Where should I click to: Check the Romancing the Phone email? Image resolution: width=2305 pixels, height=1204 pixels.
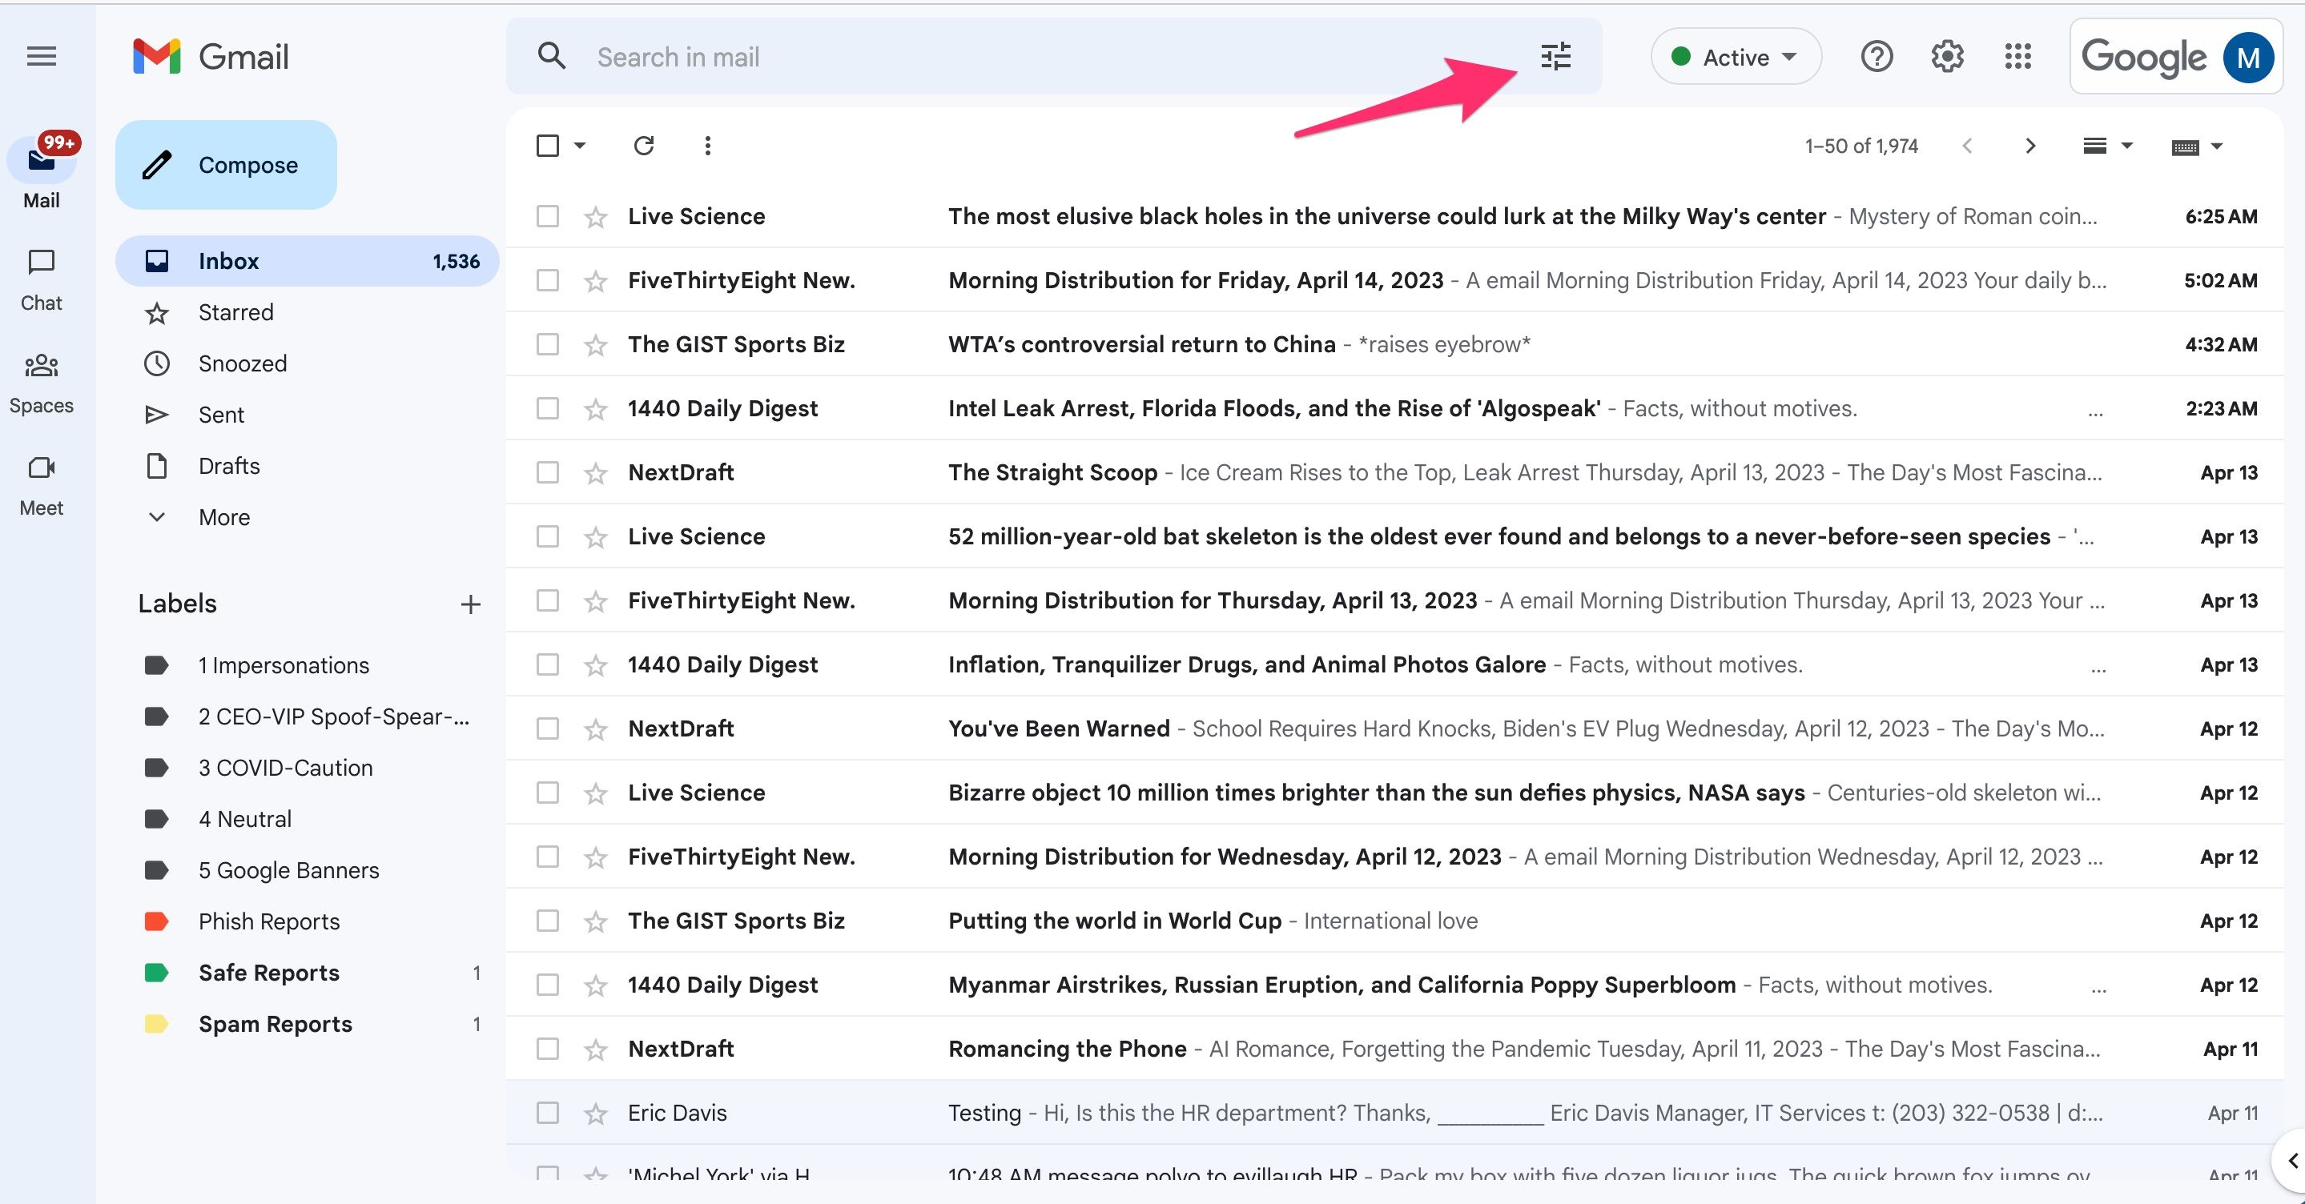click(547, 1049)
